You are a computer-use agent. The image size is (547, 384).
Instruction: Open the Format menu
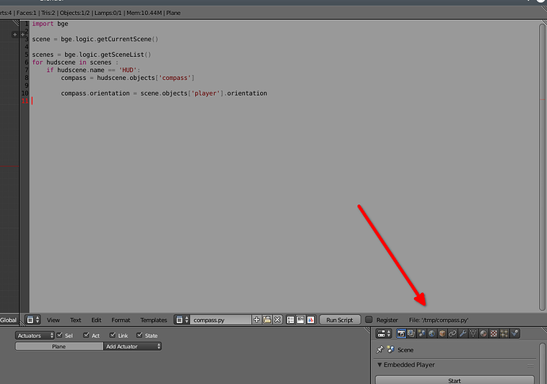(x=120, y=320)
